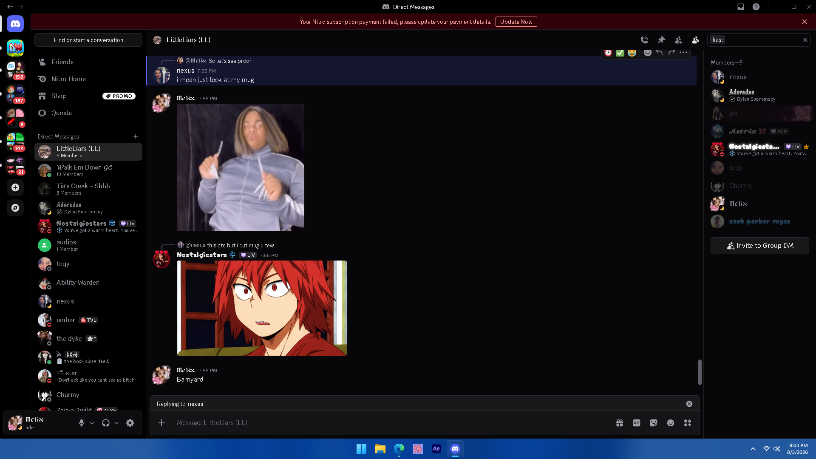The width and height of the screenshot is (816, 459).
Task: Clear the has: search field
Action: (805, 40)
